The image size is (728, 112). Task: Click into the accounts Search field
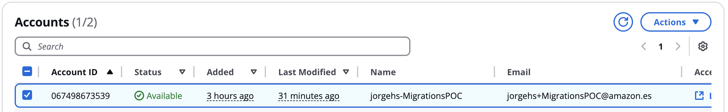(x=212, y=46)
